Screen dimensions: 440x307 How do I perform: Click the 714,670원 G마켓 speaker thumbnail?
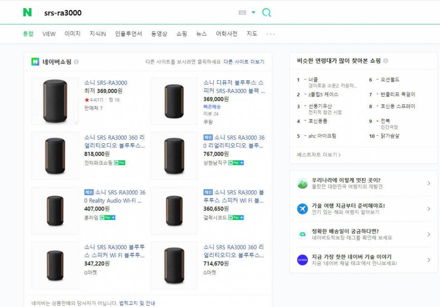(x=174, y=265)
